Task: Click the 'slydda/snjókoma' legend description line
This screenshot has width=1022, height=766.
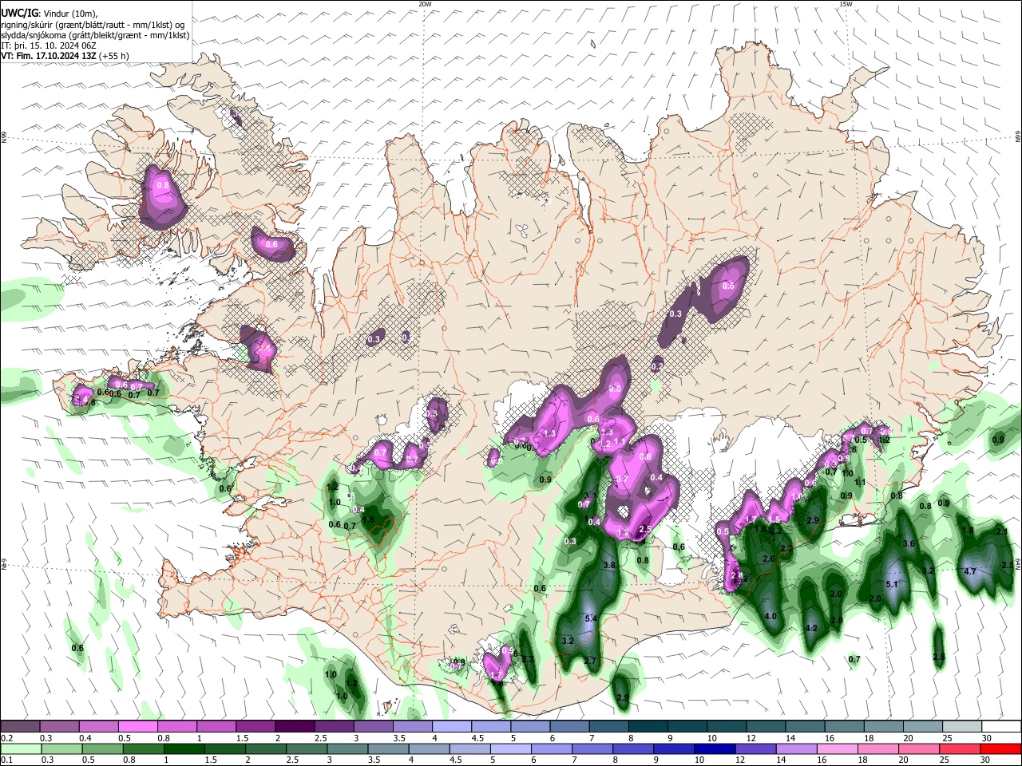Action: point(95,35)
